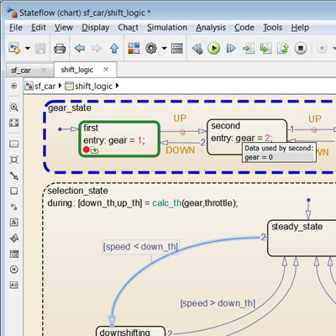Viewport: 336px width, 336px height.
Task: Select the Zoom tool in palette
Action: (x=14, y=108)
